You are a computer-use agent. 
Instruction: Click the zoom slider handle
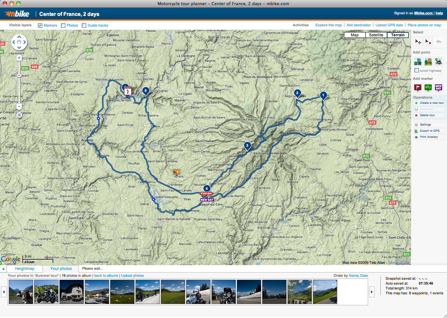click(x=19, y=76)
